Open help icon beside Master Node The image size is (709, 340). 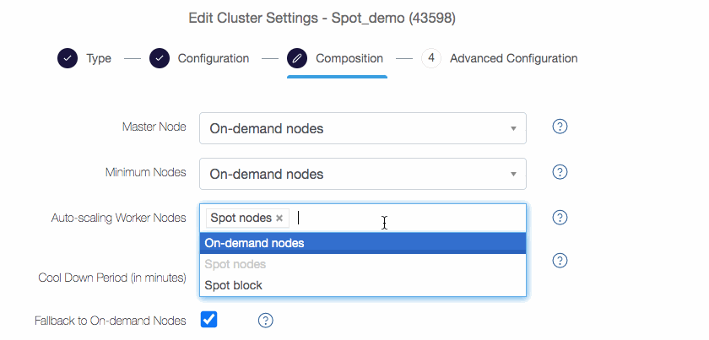(x=560, y=127)
